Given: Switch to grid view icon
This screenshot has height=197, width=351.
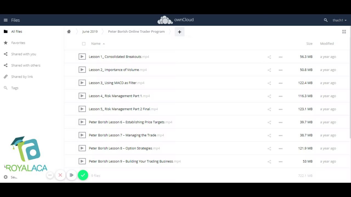Looking at the screenshot, I should [x=344, y=32].
